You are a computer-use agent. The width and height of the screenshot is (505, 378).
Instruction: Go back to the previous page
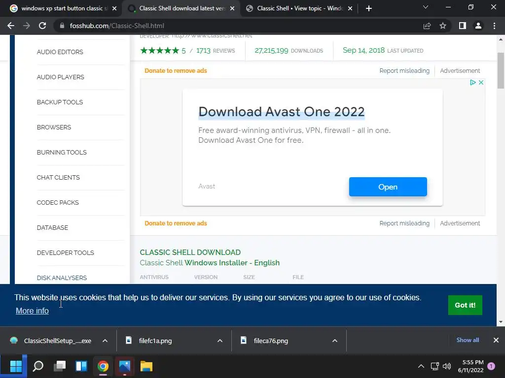coord(11,26)
